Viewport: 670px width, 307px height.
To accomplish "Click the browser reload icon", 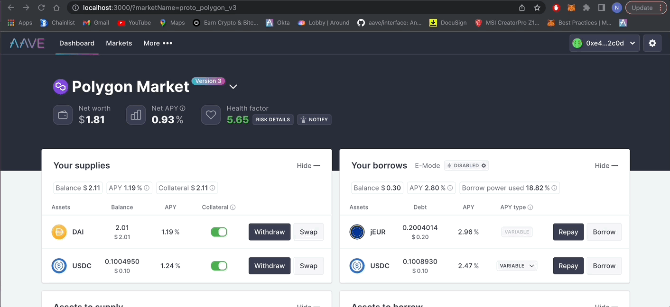I will 41,8.
